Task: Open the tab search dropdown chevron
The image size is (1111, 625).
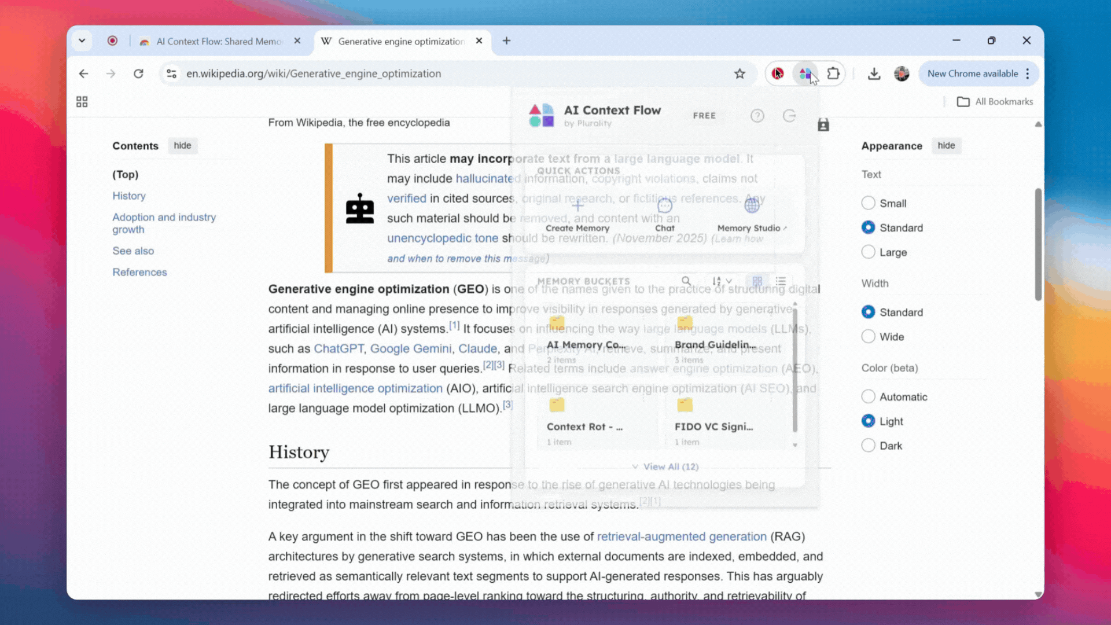Action: [82, 41]
